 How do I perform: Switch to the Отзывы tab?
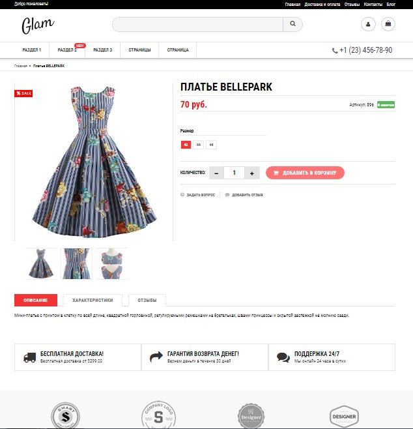147,300
